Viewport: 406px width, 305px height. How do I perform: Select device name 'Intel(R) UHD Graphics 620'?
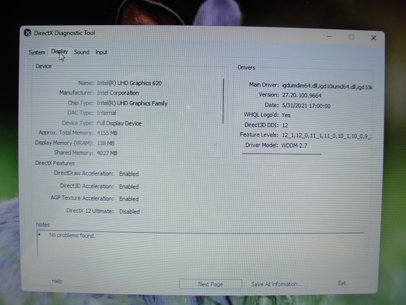coord(129,83)
